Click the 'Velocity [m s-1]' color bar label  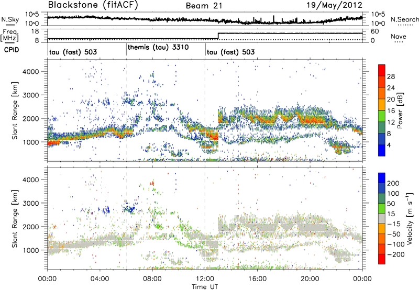tap(409, 218)
